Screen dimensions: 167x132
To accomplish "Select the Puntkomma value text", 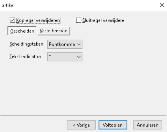I will (62, 44).
